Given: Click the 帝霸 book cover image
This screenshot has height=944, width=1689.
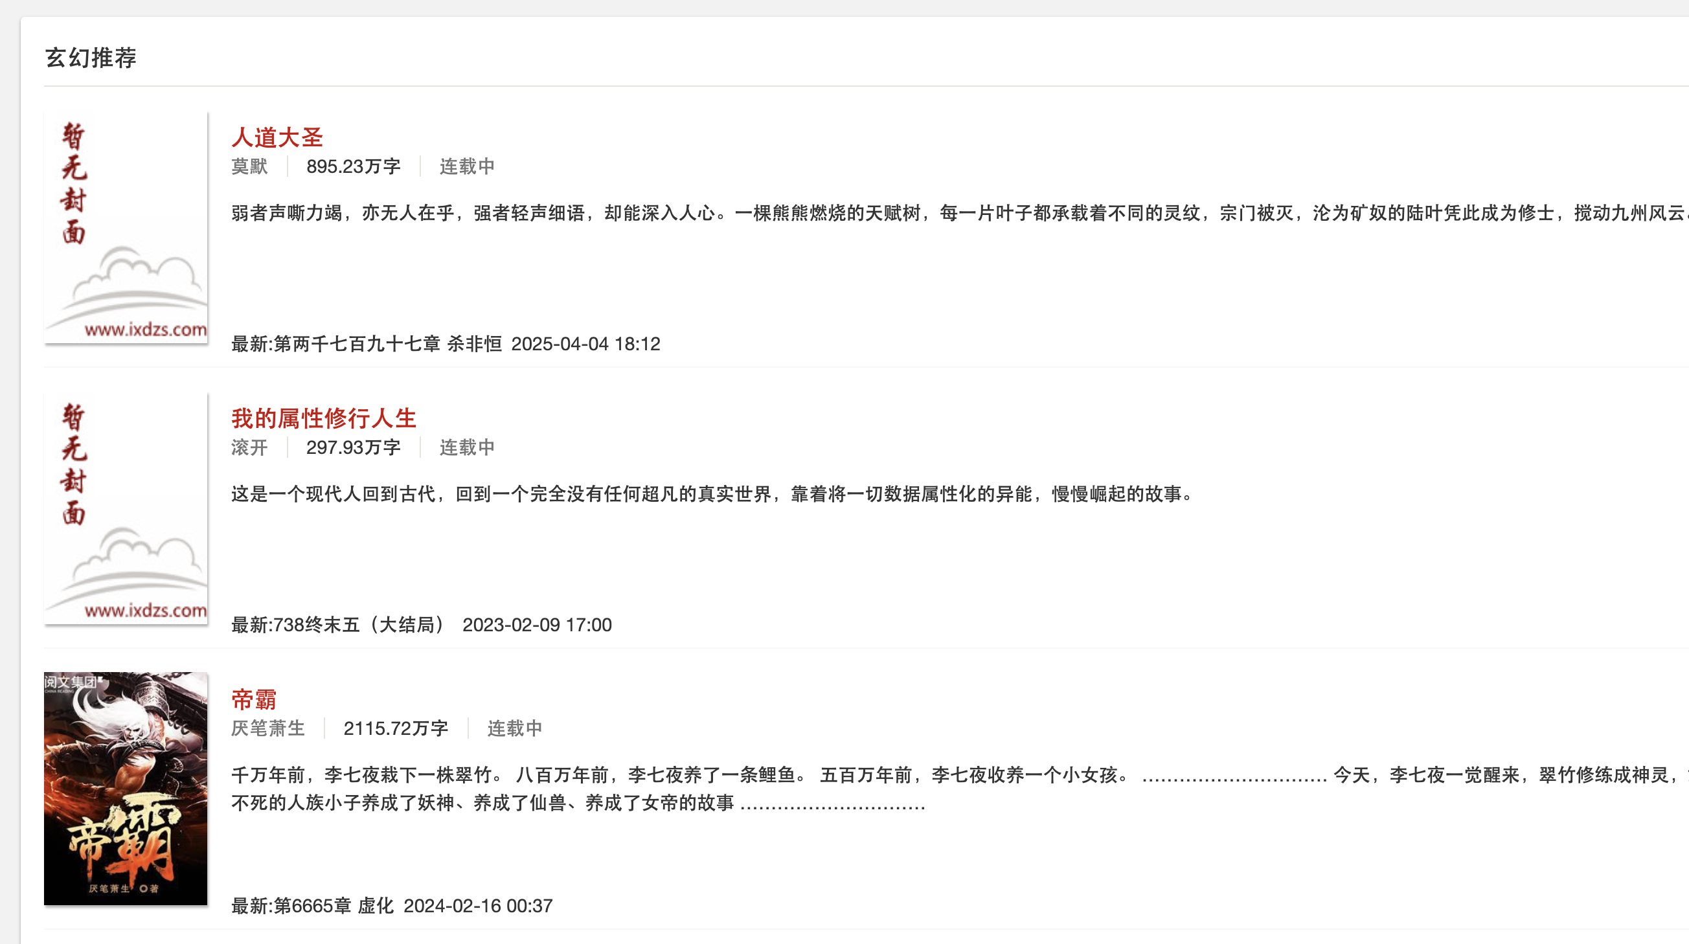Looking at the screenshot, I should (x=126, y=789).
